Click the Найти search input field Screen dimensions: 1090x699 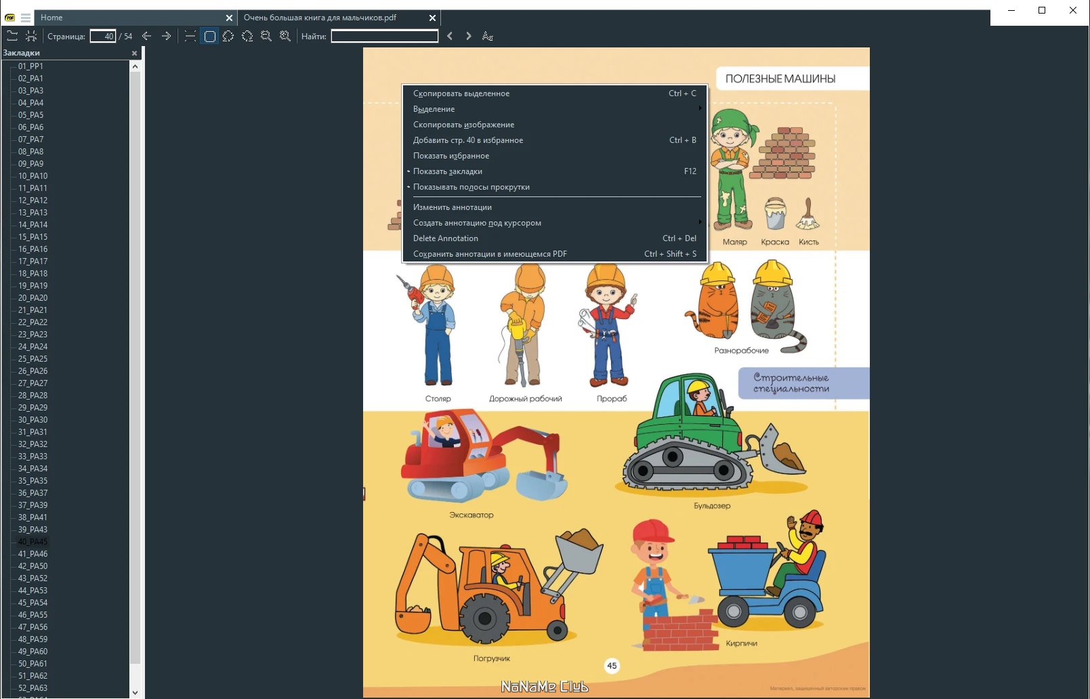click(x=385, y=36)
